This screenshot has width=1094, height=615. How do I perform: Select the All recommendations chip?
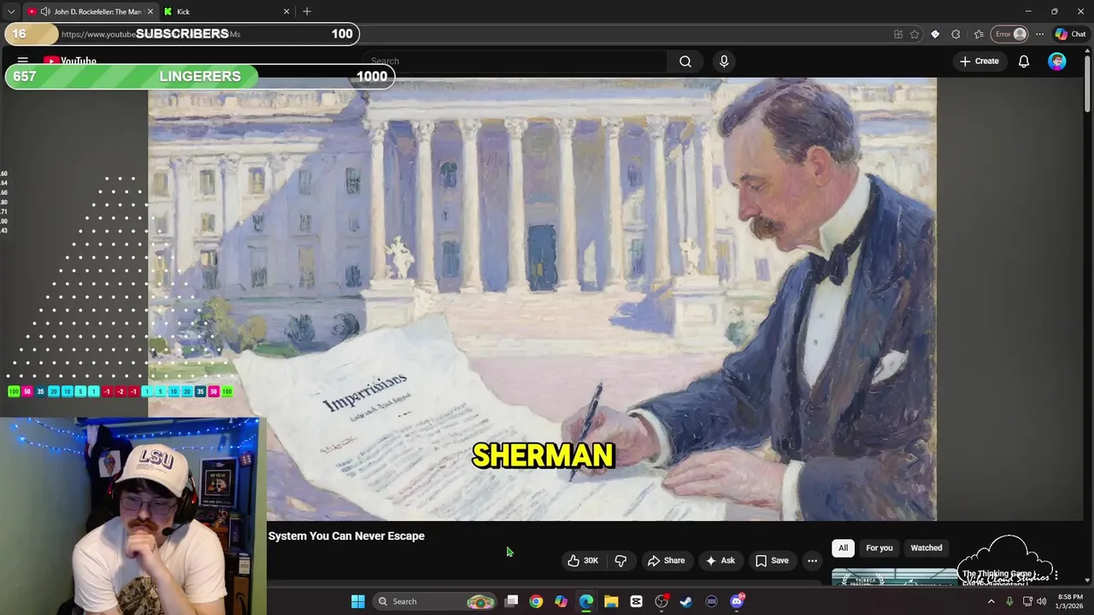coord(843,548)
